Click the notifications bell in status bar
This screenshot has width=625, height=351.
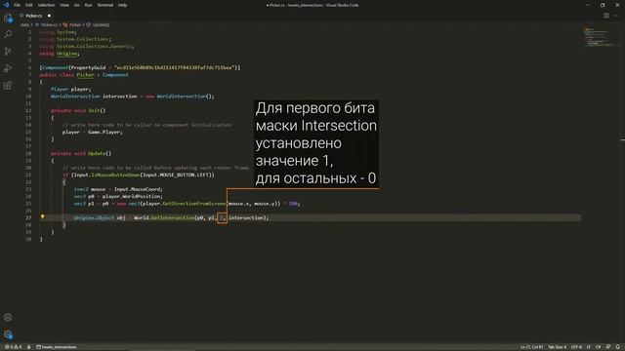617,347
